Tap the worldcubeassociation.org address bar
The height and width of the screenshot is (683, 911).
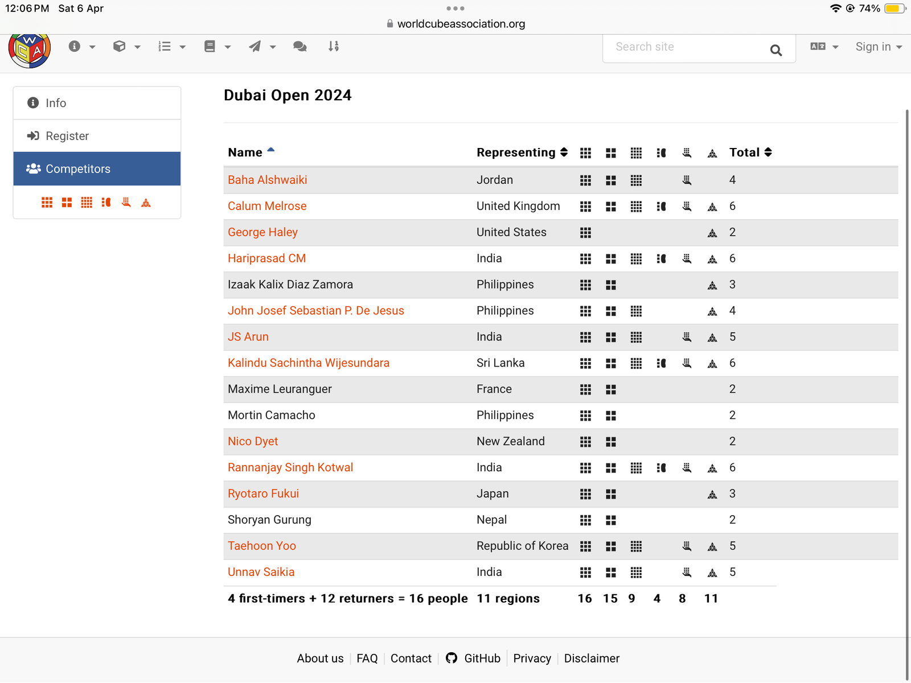click(x=455, y=24)
